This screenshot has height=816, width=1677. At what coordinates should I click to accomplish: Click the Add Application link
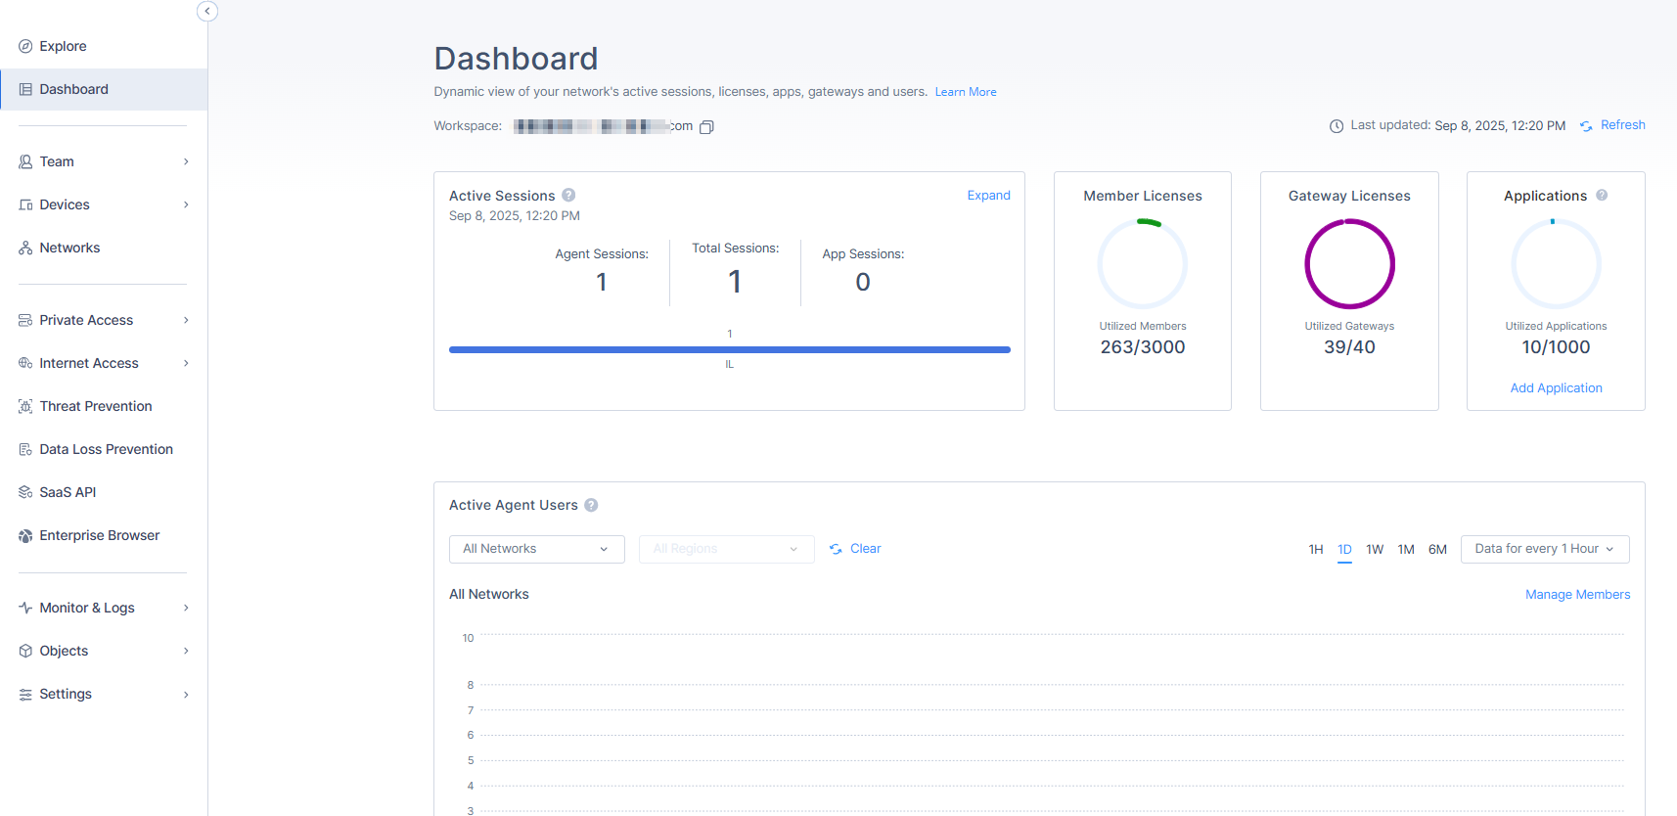(x=1556, y=388)
